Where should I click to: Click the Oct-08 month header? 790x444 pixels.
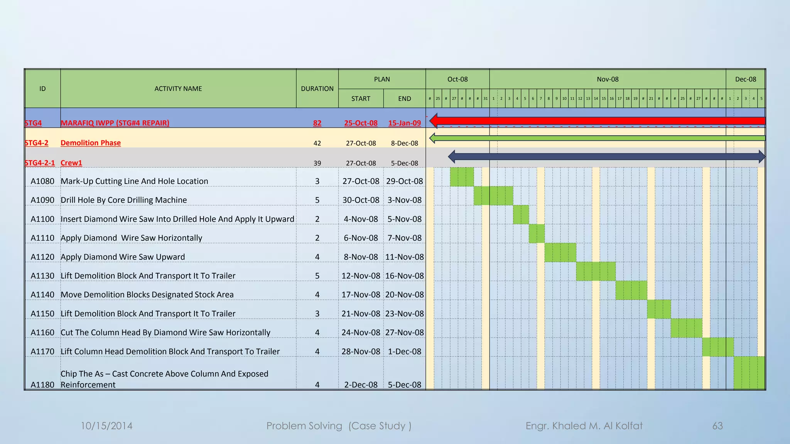pos(457,79)
